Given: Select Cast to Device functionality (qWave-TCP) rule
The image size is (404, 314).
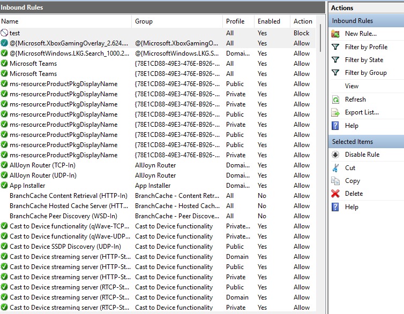Looking at the screenshot, I should pos(69,226).
